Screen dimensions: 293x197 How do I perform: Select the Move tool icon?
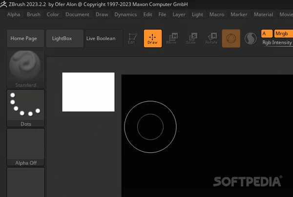172,38
